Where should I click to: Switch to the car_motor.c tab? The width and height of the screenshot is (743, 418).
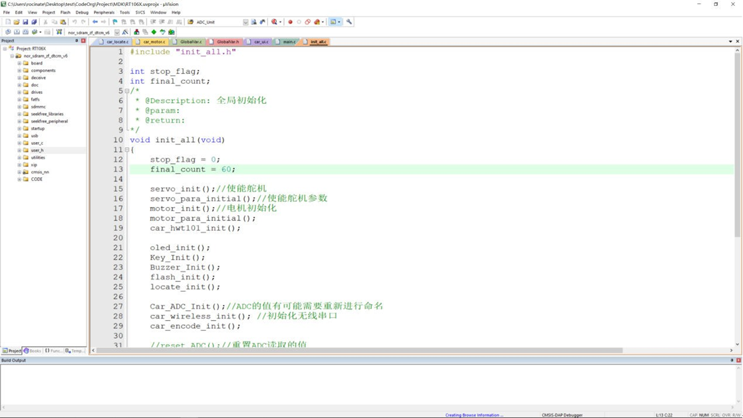[151, 42]
